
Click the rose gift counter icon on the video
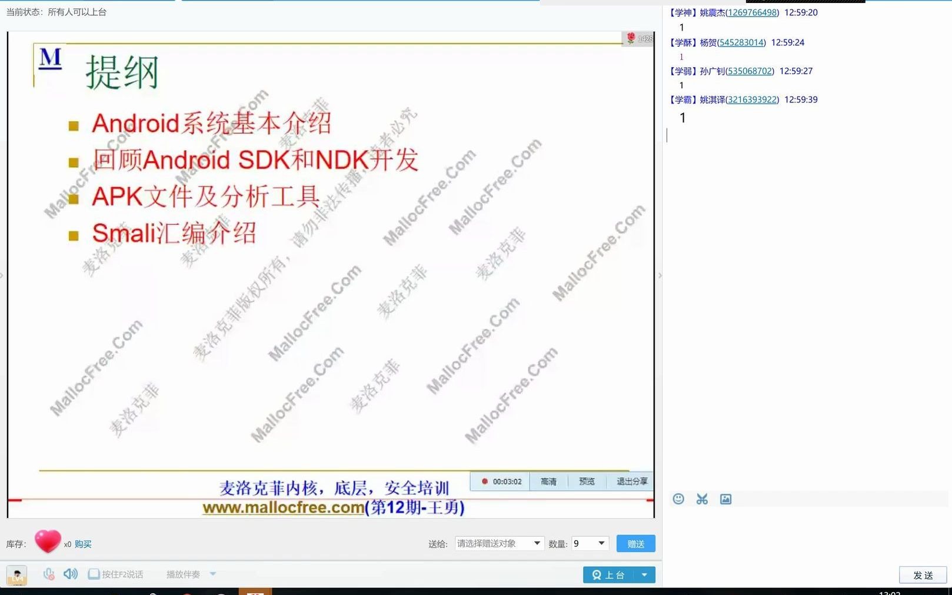click(632, 39)
